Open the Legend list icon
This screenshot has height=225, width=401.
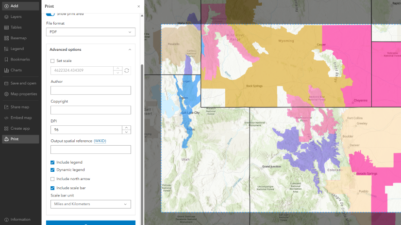[6, 49]
